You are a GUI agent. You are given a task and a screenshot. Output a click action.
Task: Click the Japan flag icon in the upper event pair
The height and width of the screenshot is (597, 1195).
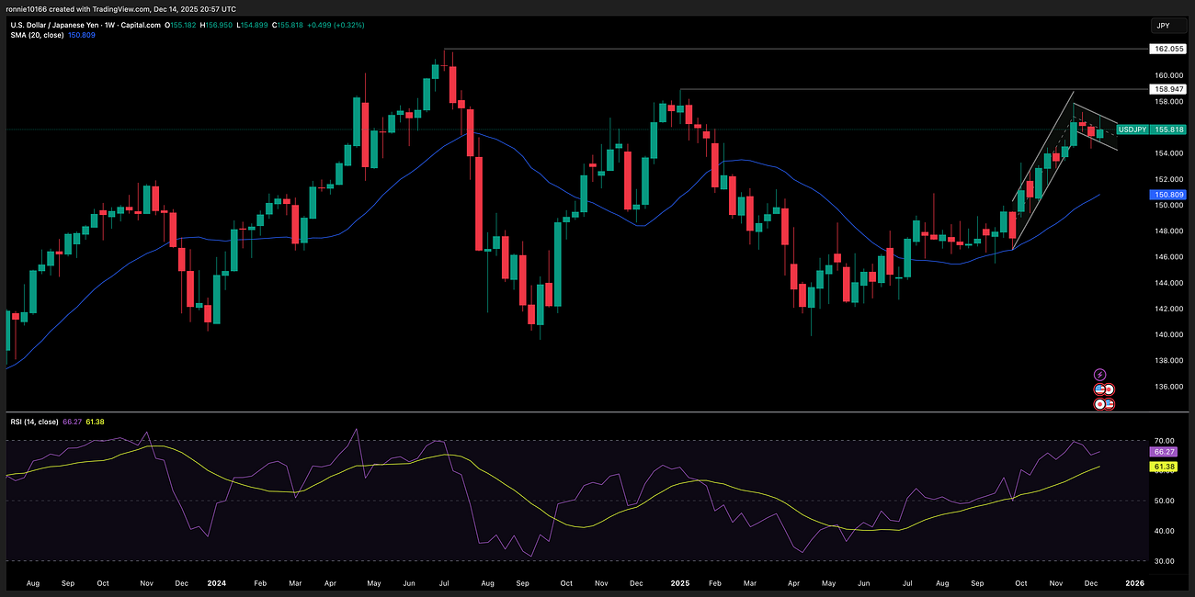[1110, 389]
